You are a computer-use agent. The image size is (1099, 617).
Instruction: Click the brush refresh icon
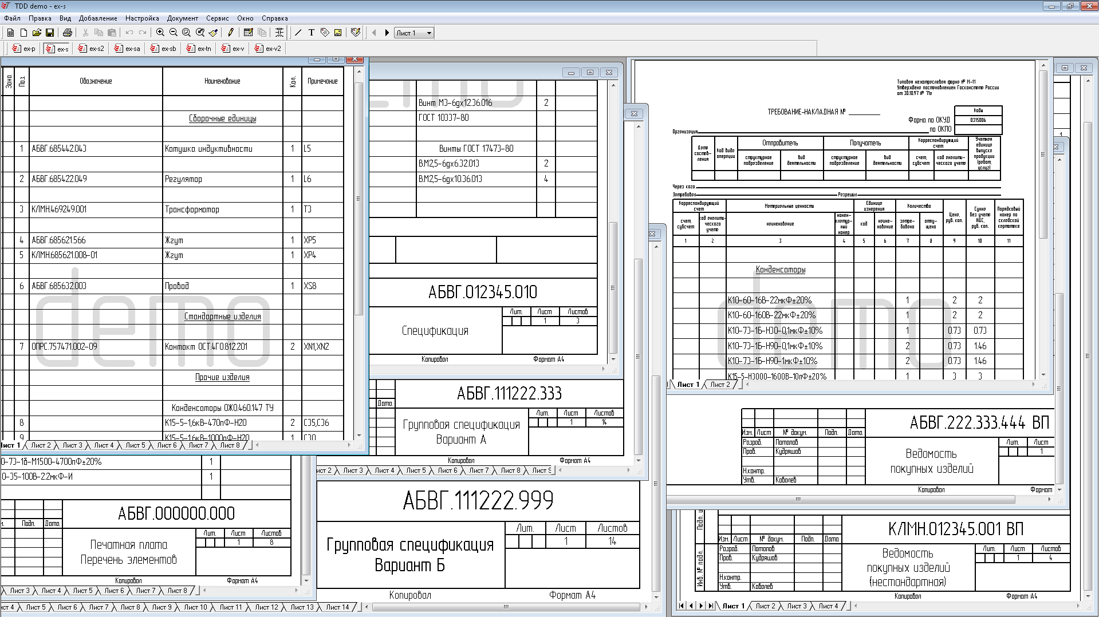point(213,33)
